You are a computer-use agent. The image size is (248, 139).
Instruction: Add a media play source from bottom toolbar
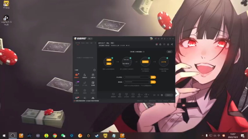coord(133,95)
